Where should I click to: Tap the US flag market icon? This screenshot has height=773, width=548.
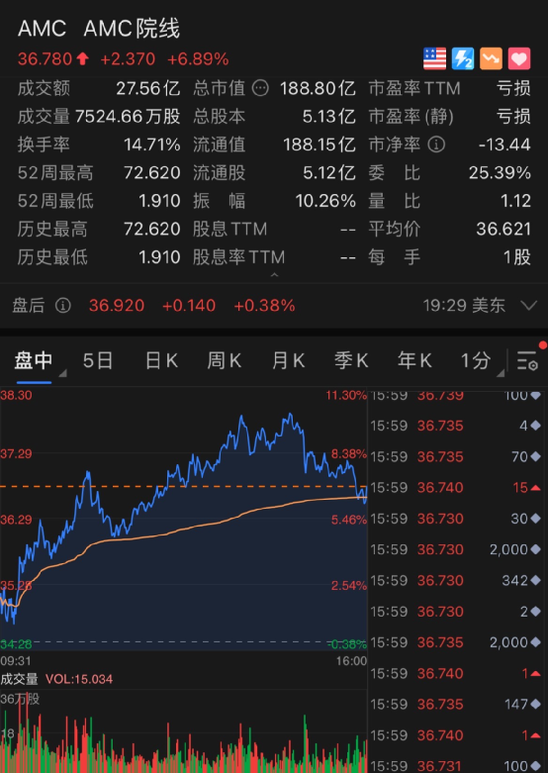(x=434, y=58)
